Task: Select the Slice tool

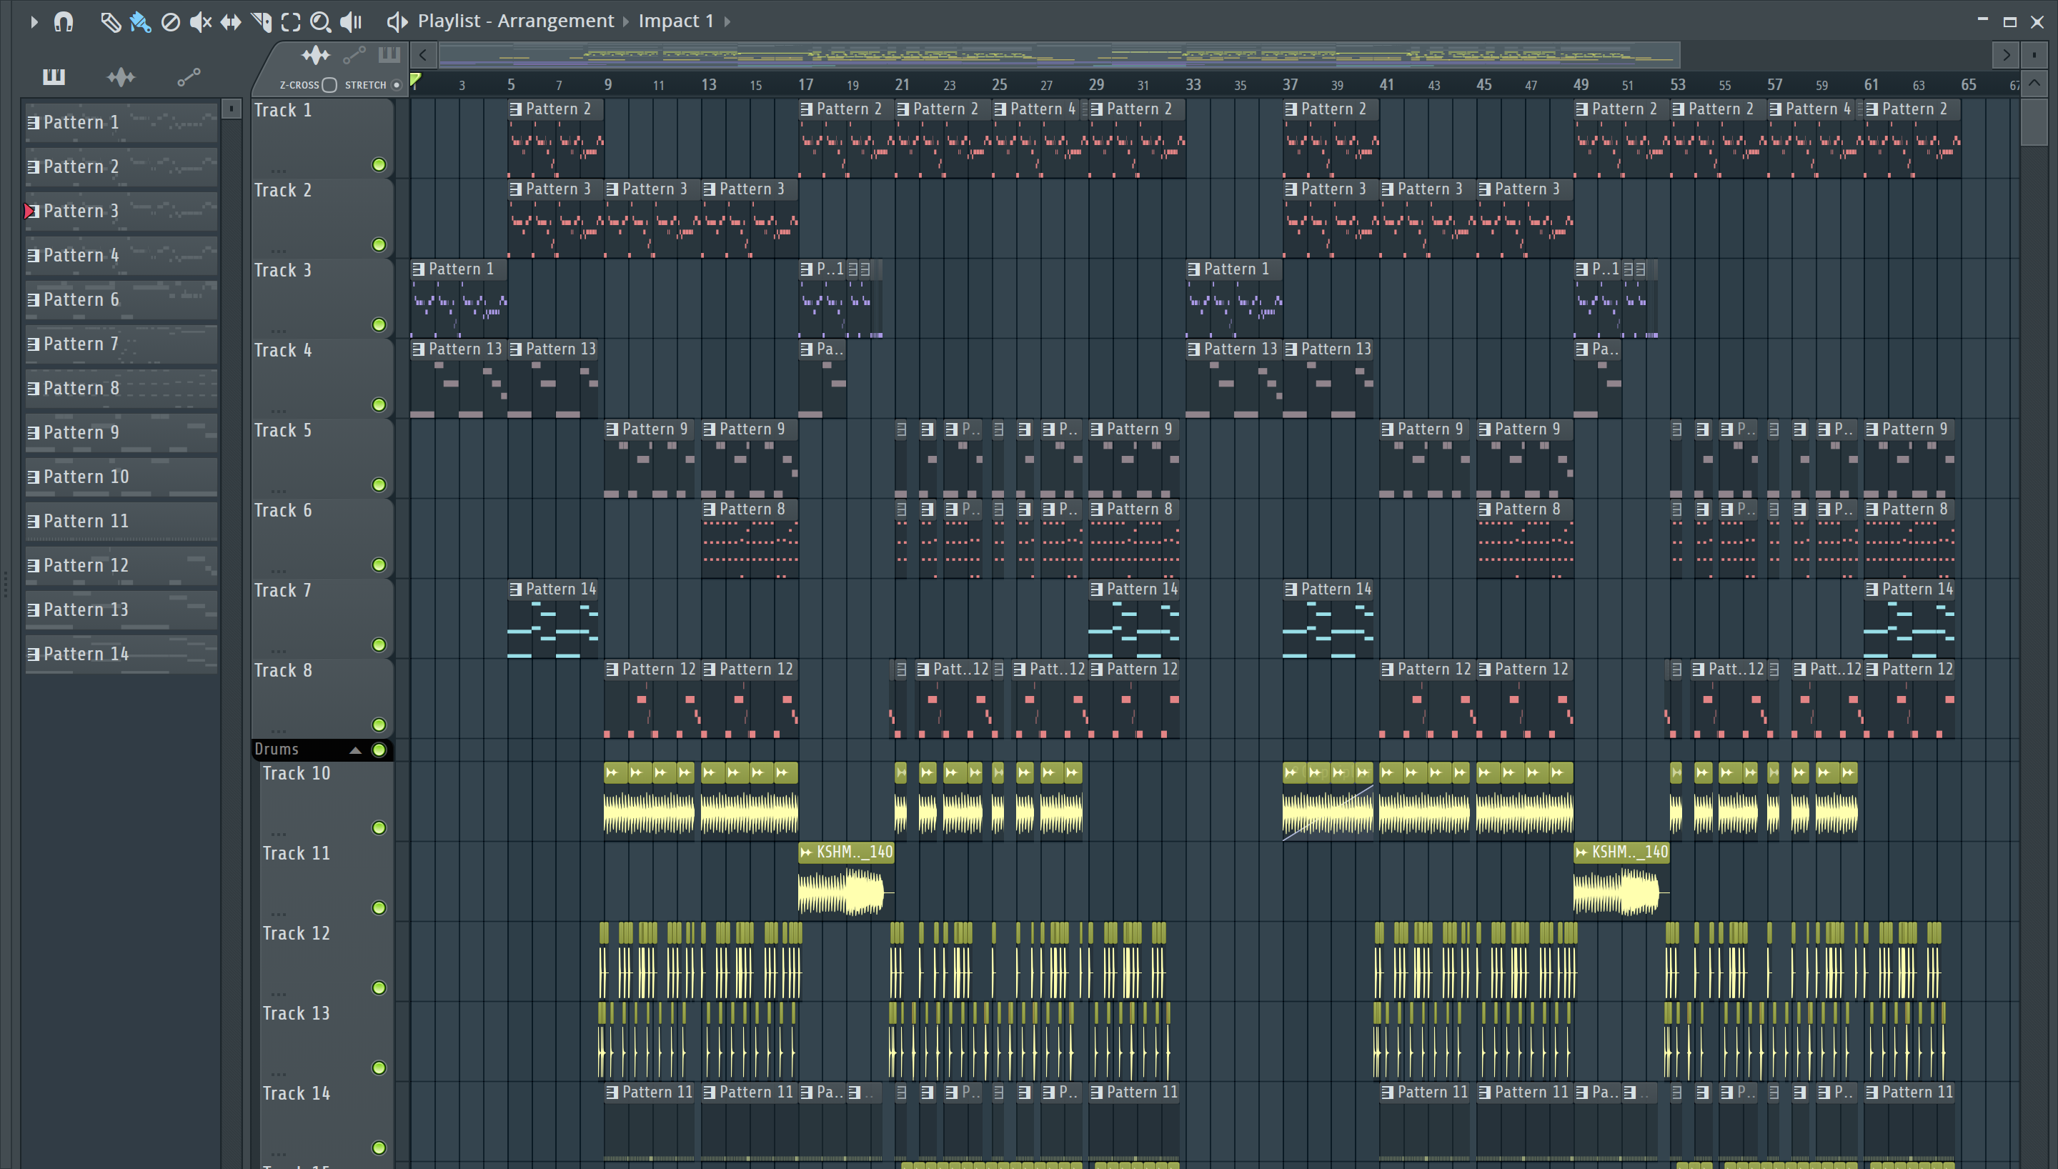Action: tap(261, 21)
